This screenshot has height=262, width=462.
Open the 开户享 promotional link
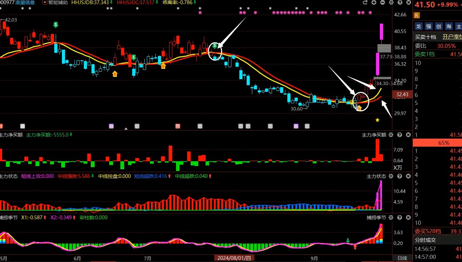[x=452, y=37]
